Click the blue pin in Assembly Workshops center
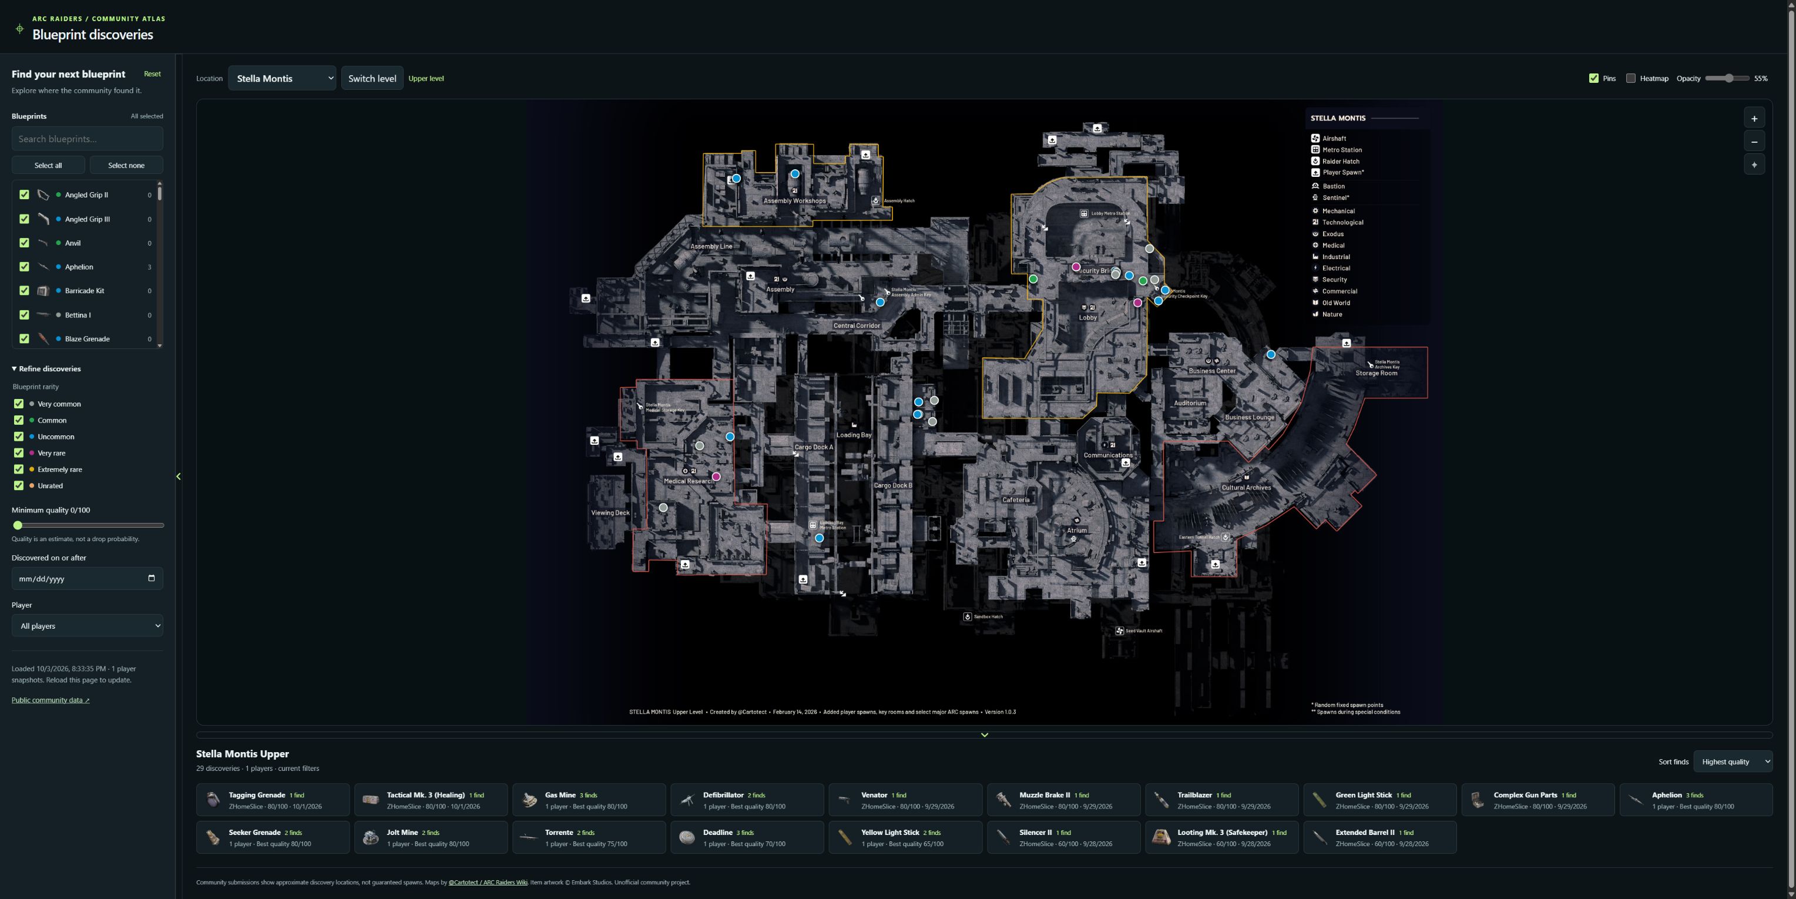Image resolution: width=1796 pixels, height=899 pixels. point(795,174)
